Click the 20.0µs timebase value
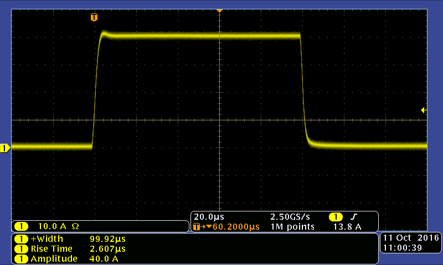Viewport: 443px width, 265px height. pos(209,217)
